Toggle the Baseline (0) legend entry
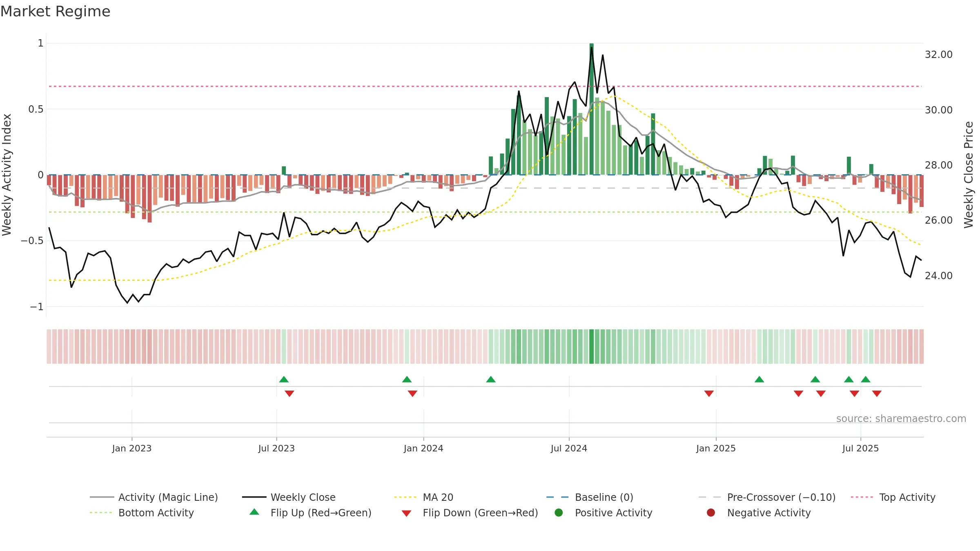The height and width of the screenshot is (551, 980). (590, 497)
